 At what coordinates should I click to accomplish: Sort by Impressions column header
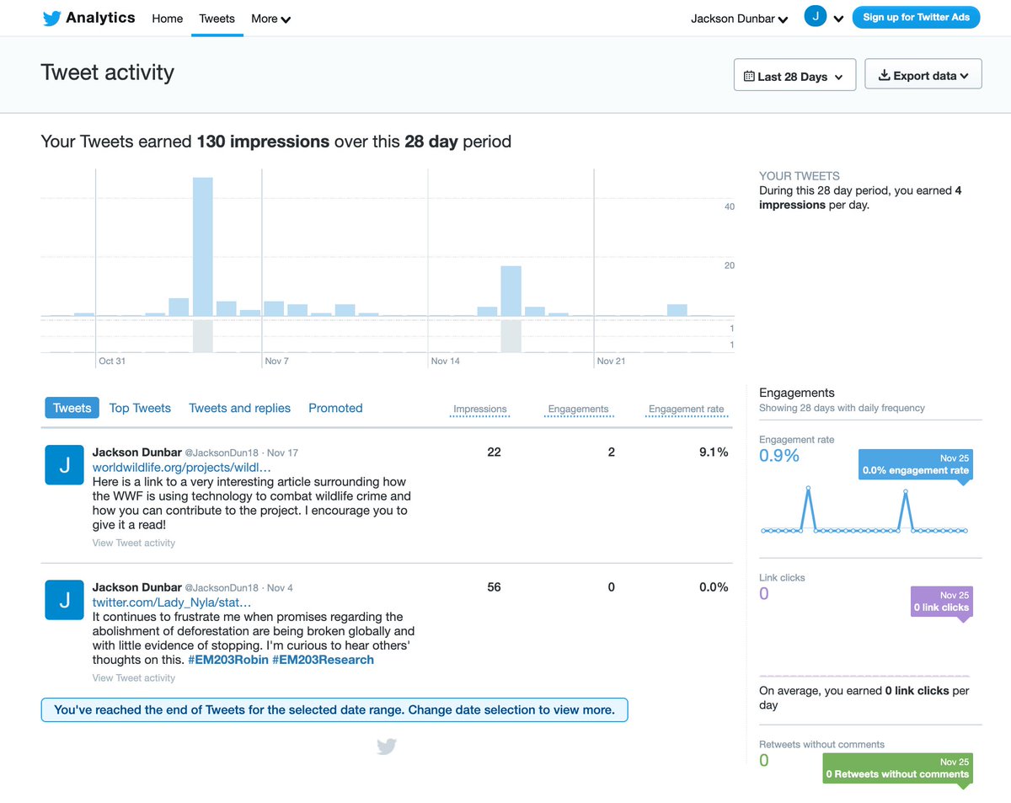point(480,410)
